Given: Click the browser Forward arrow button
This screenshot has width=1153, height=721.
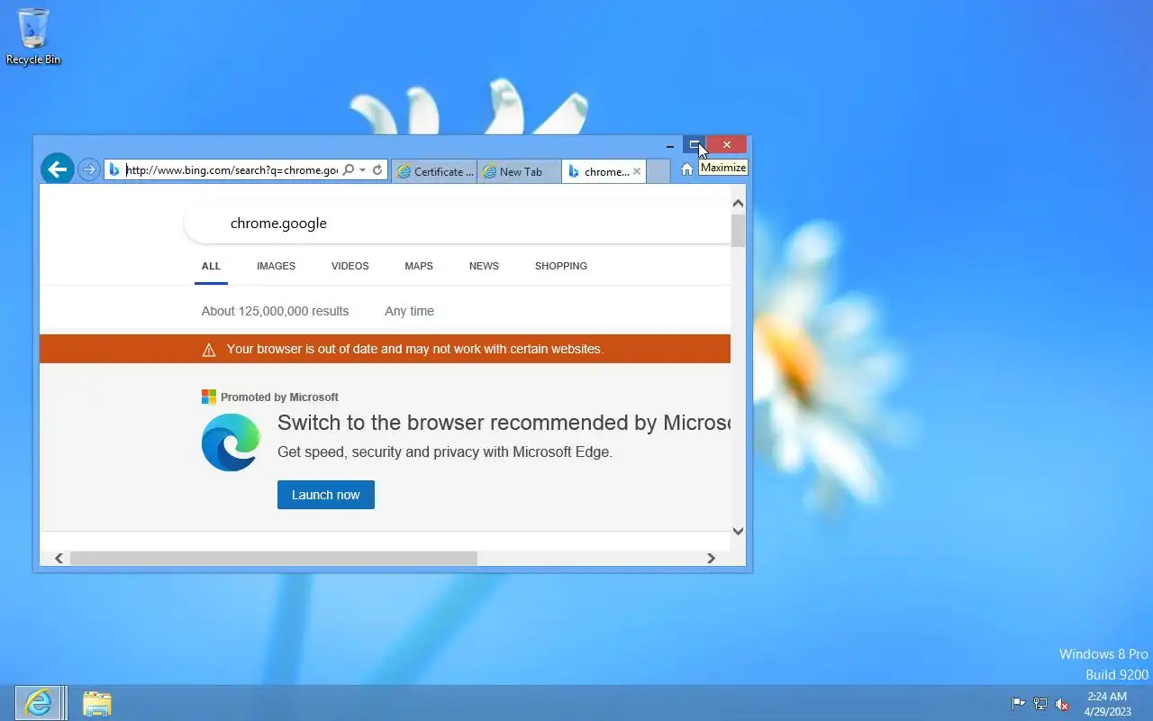Looking at the screenshot, I should (x=88, y=169).
